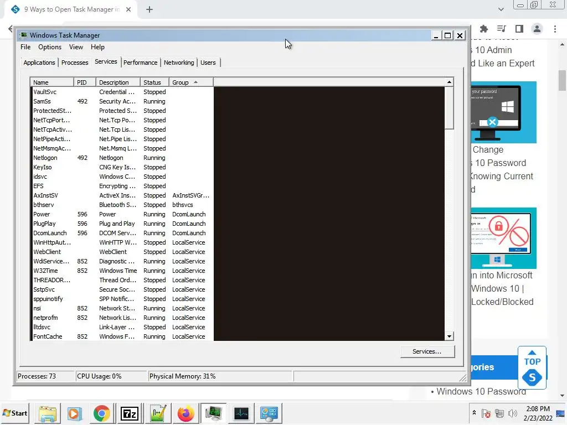Open reset password article thumbnail
Screen dimensions: 567x425
pos(504,112)
